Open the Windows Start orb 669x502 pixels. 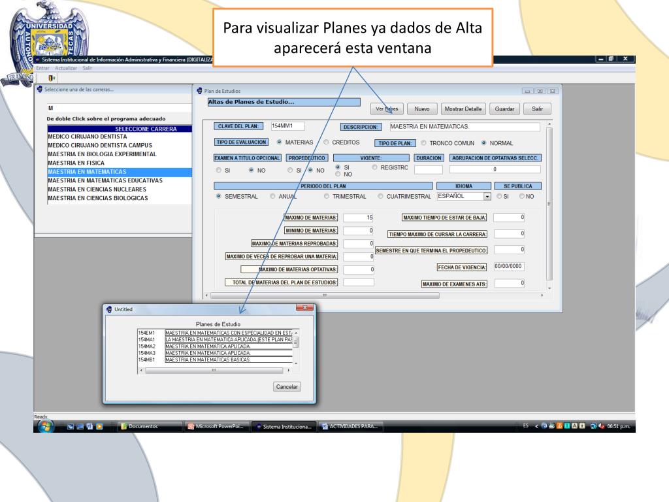coord(45,426)
